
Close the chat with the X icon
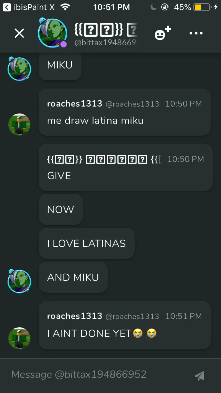click(x=19, y=33)
